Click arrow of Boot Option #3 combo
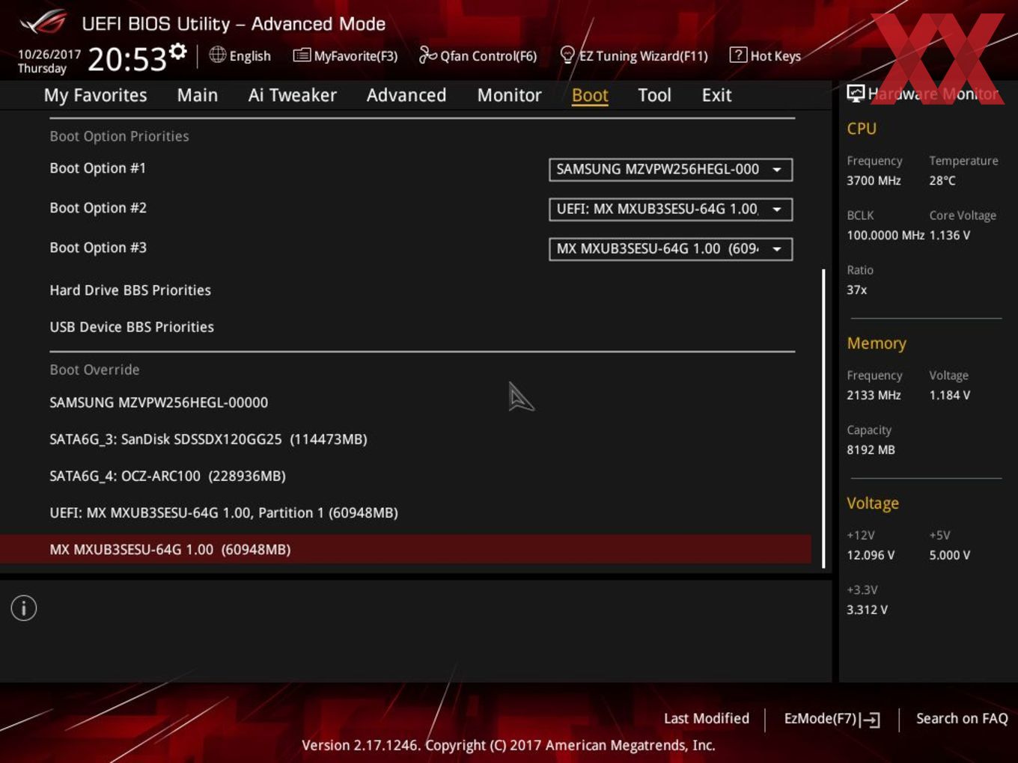This screenshot has height=763, width=1018. click(777, 249)
